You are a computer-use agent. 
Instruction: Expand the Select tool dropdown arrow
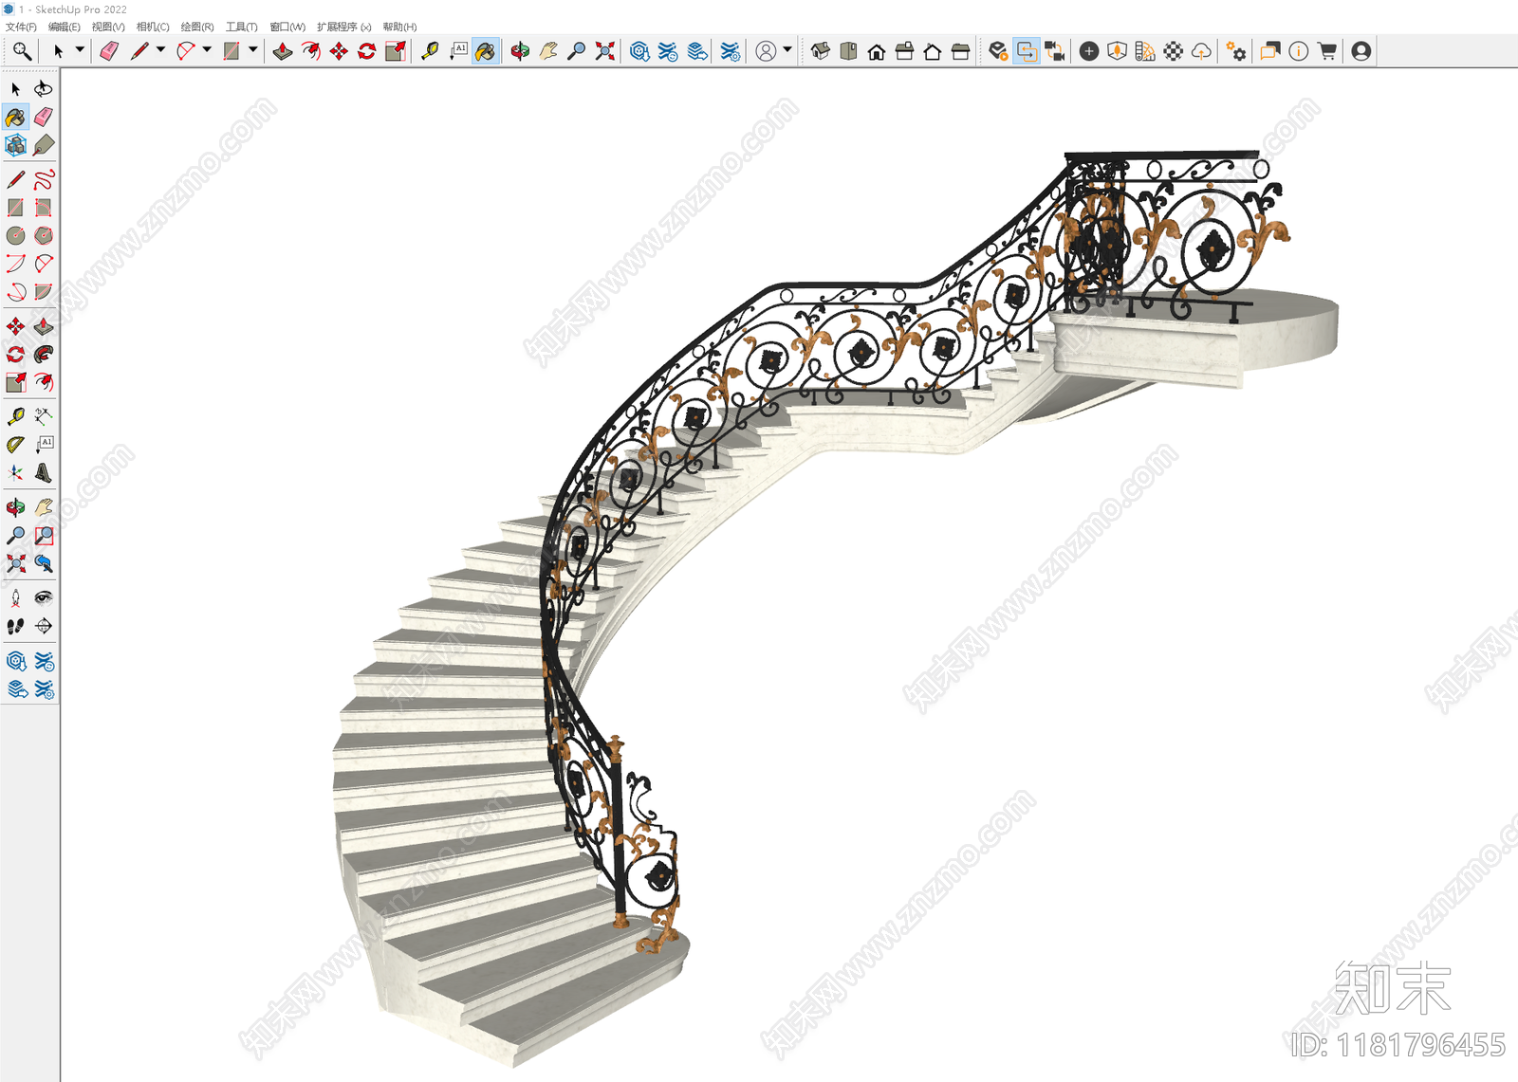pyautogui.click(x=80, y=49)
